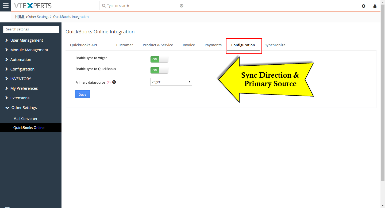Viewport: 385px width, 208px height.
Task: Open the Invoice tab
Action: click(x=189, y=45)
